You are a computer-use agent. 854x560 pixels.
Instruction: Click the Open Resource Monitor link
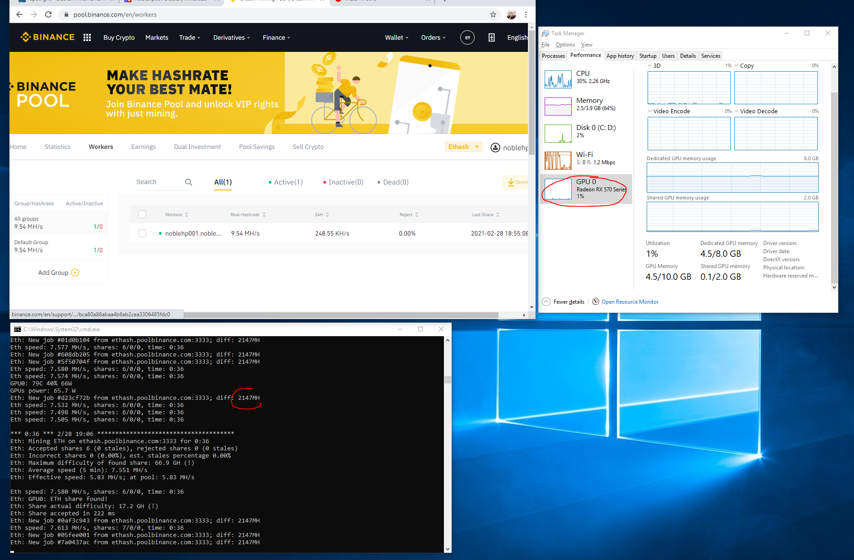pyautogui.click(x=630, y=302)
